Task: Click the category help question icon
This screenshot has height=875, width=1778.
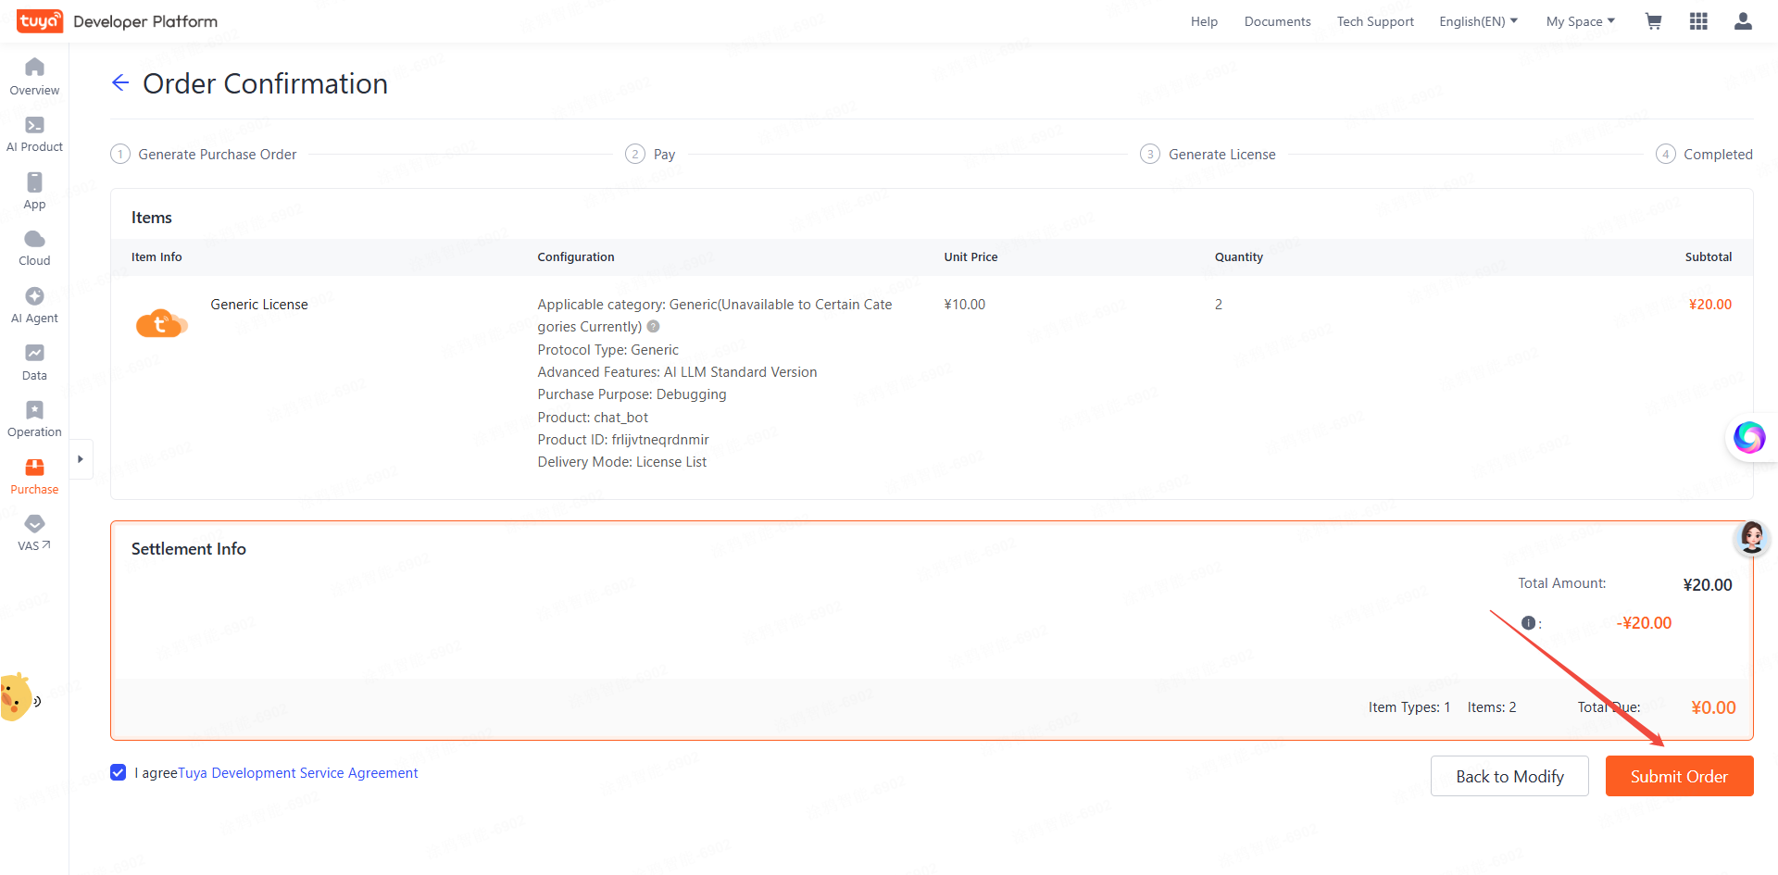Action: [654, 327]
